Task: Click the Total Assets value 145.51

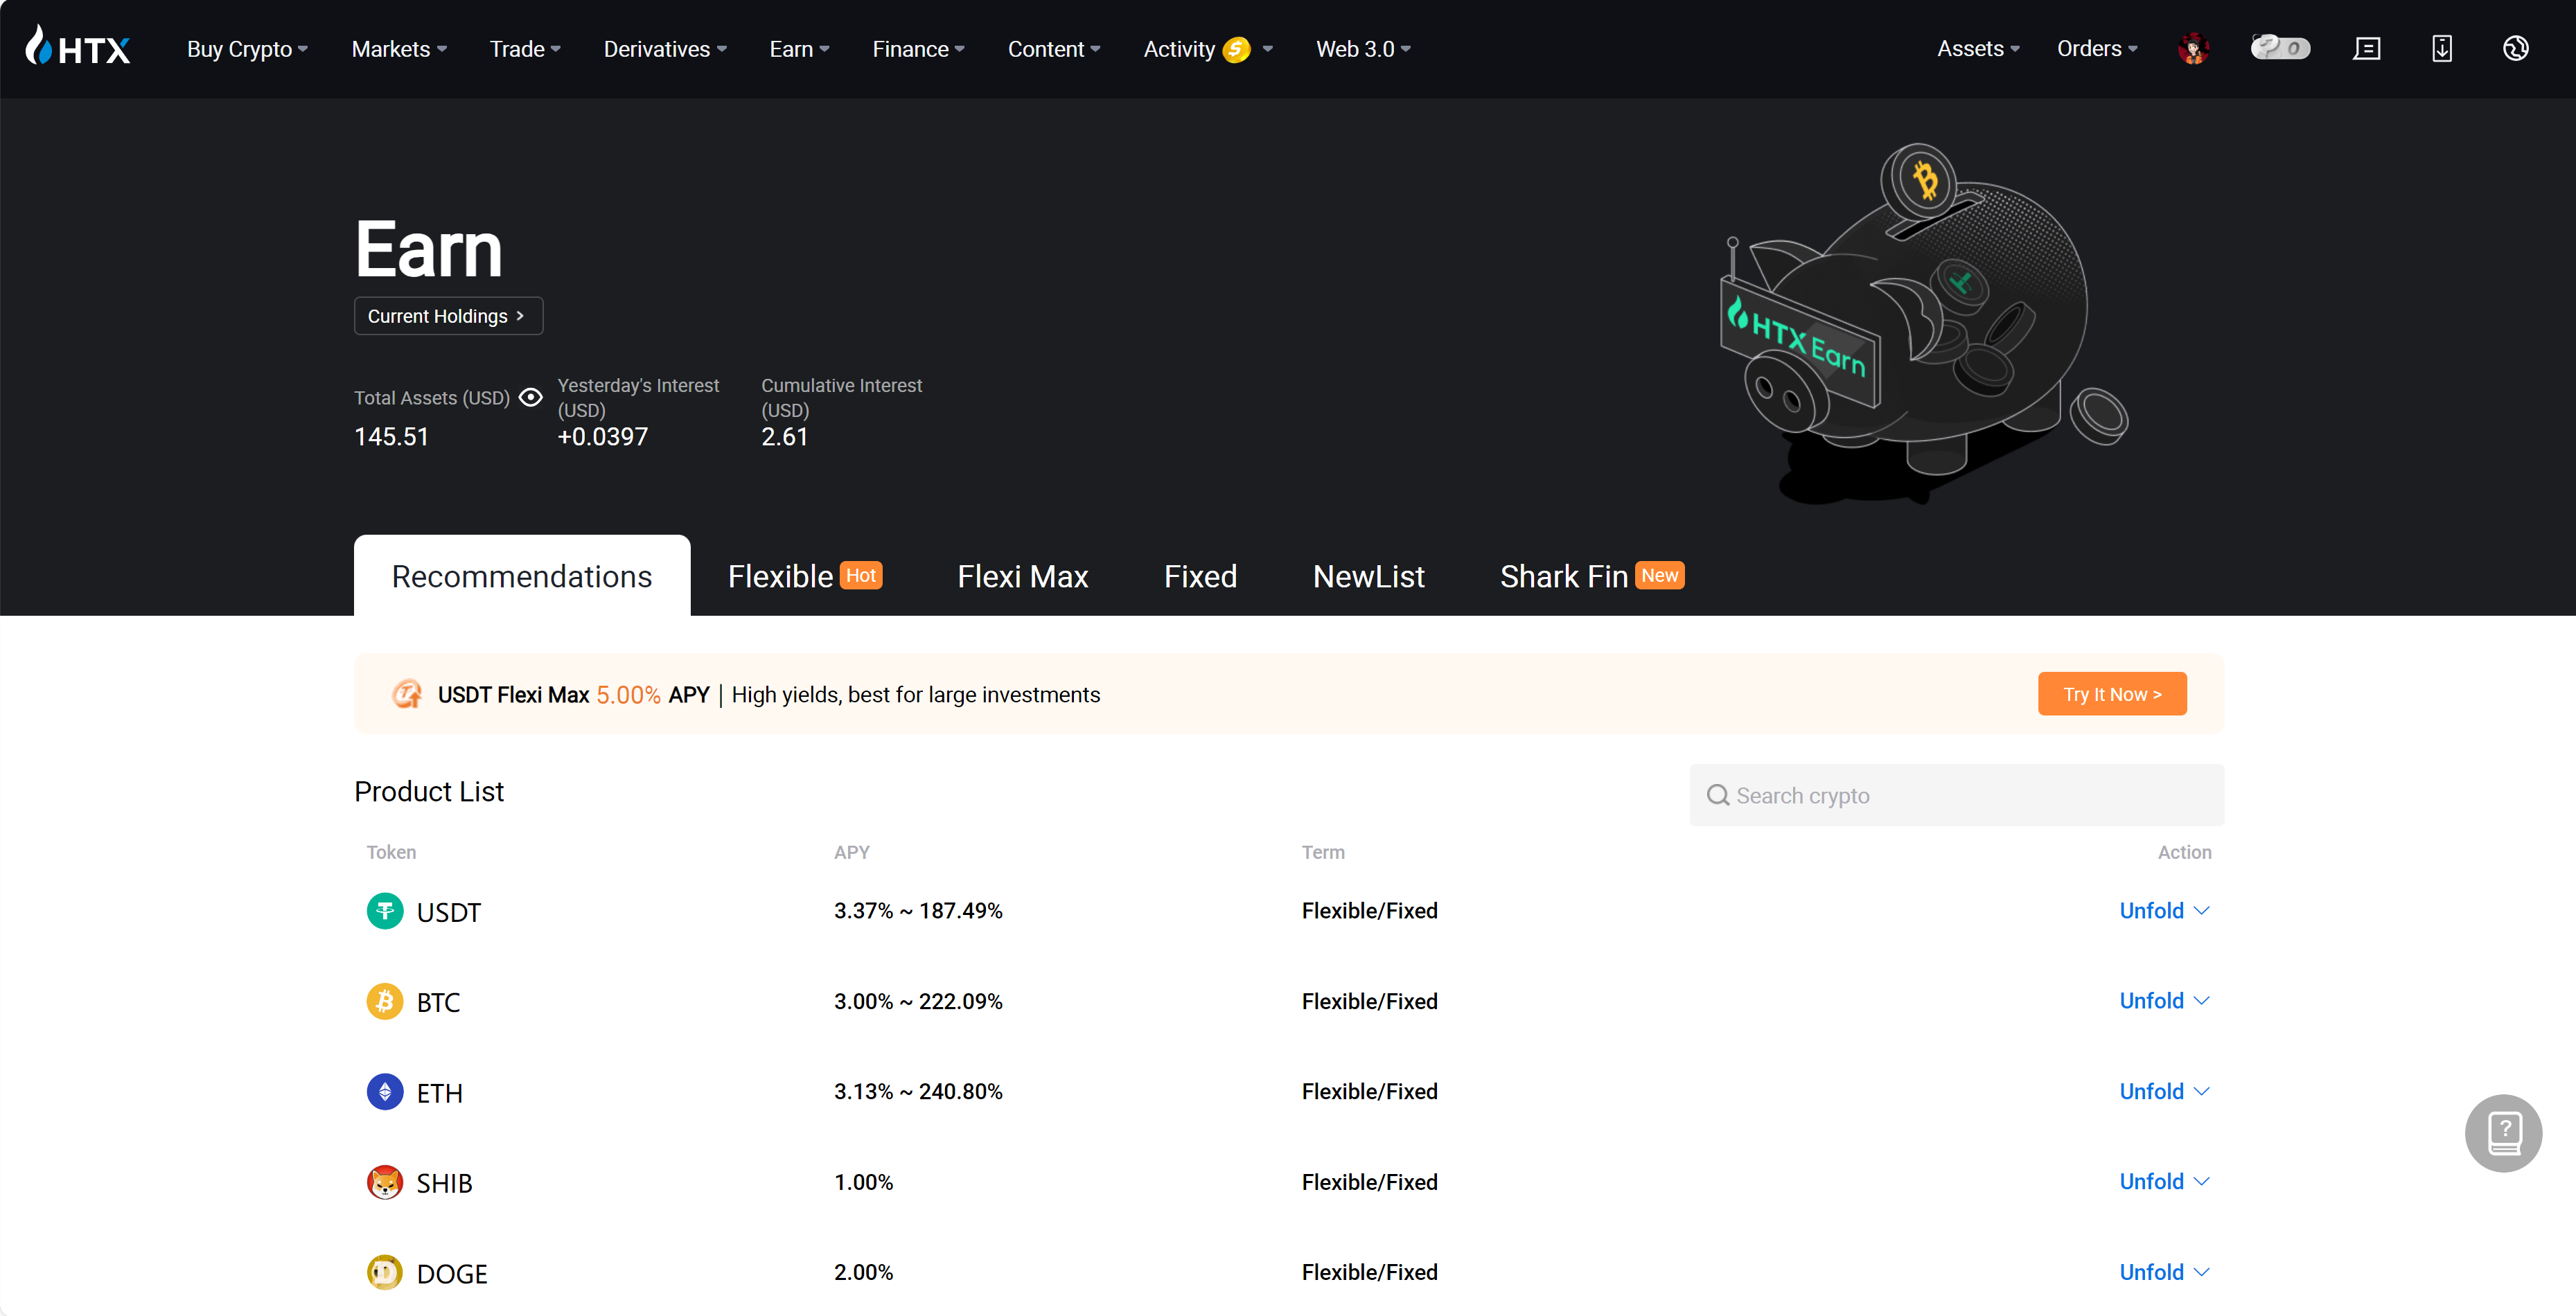Action: pyautogui.click(x=391, y=436)
